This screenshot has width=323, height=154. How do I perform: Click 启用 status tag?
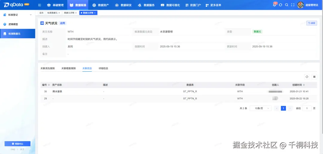63,23
